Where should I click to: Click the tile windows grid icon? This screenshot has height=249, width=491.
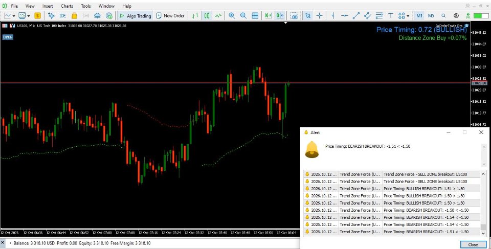coord(255,16)
